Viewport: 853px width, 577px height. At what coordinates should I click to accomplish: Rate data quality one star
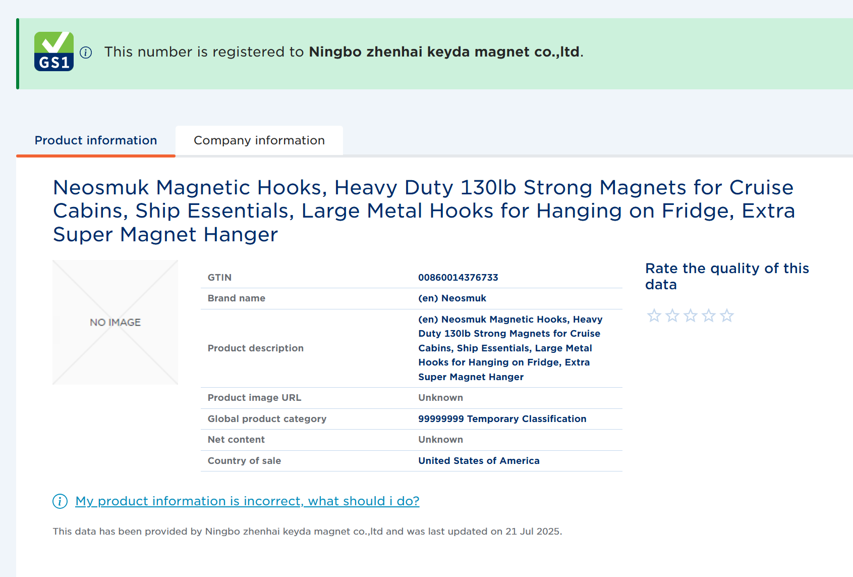654,316
